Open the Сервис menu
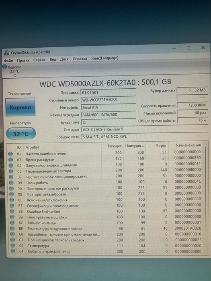This screenshot has height=281, width=211. click(39, 60)
